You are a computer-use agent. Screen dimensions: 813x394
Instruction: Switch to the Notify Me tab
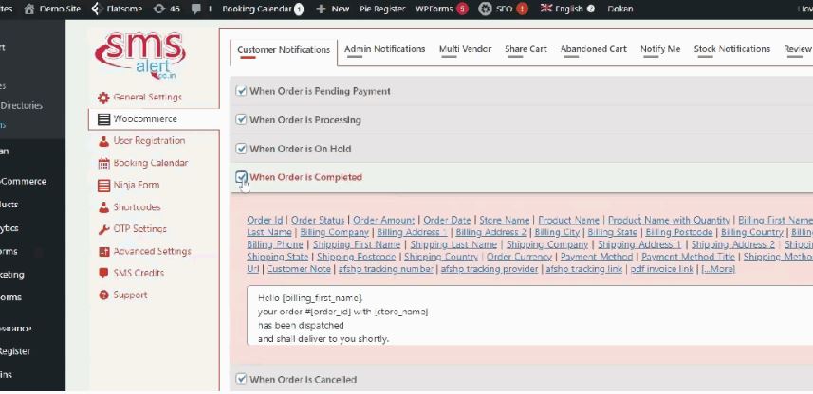coord(660,49)
